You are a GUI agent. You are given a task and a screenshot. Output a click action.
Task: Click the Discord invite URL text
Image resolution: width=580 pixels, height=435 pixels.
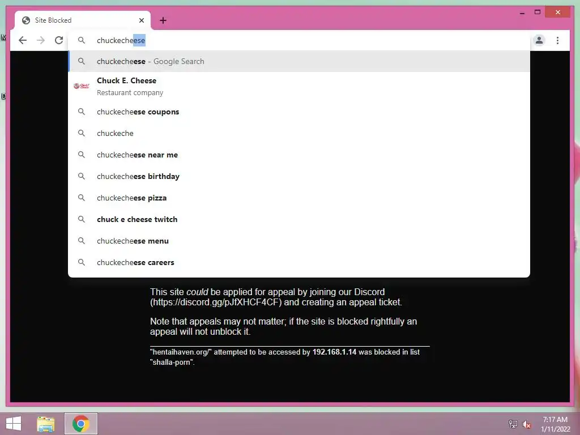tap(216, 302)
